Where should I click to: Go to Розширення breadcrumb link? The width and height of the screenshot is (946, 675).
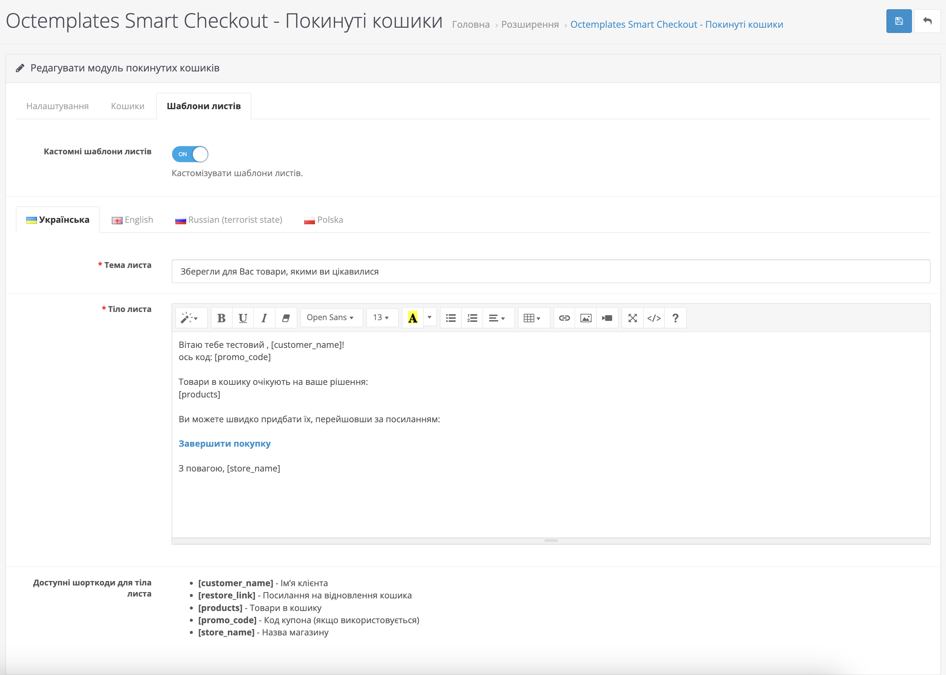tap(530, 24)
